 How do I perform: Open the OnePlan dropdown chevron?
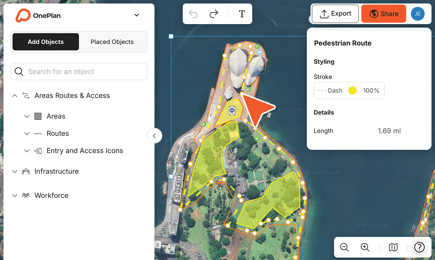pos(137,15)
